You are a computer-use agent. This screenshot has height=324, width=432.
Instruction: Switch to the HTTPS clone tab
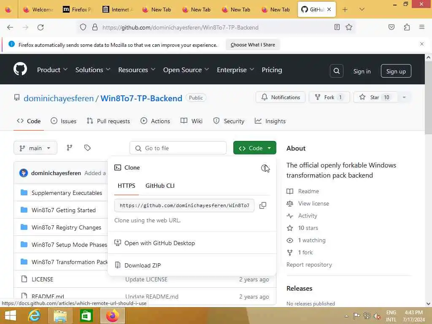(x=127, y=186)
